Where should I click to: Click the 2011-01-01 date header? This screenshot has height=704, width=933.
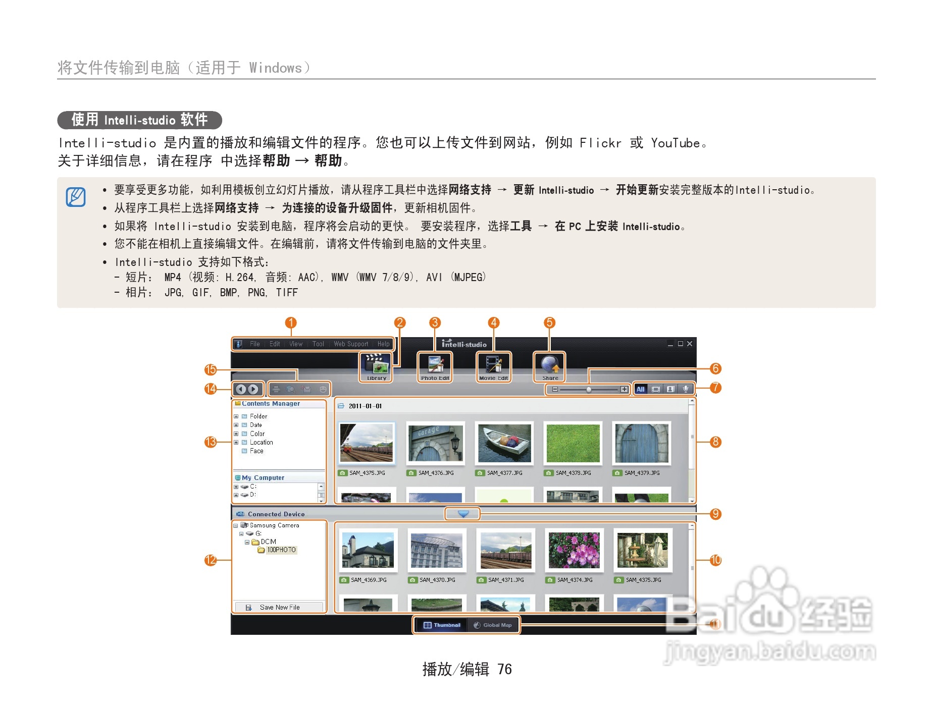(365, 406)
